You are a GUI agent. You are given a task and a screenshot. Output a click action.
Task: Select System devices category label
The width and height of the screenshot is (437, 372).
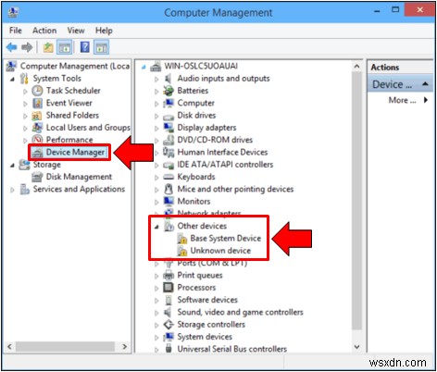pos(205,337)
